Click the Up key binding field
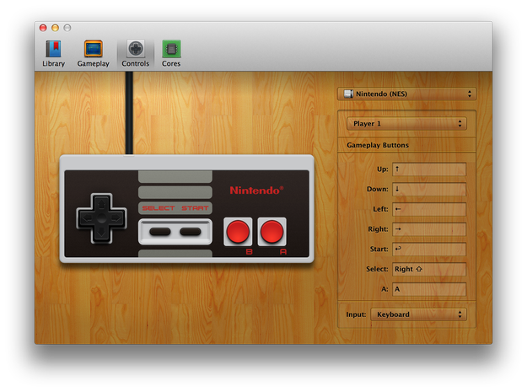This screenshot has height=392, width=527. (x=429, y=169)
